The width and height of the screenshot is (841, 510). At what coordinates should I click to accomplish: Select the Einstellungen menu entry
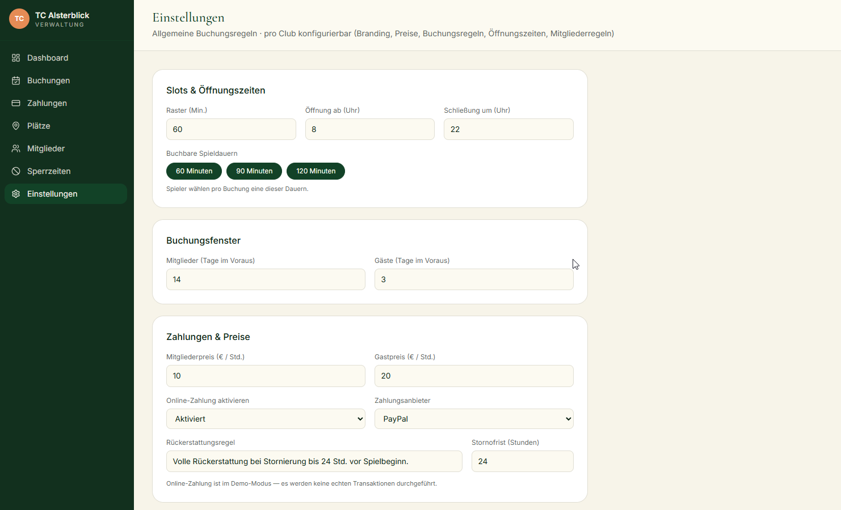tap(66, 194)
